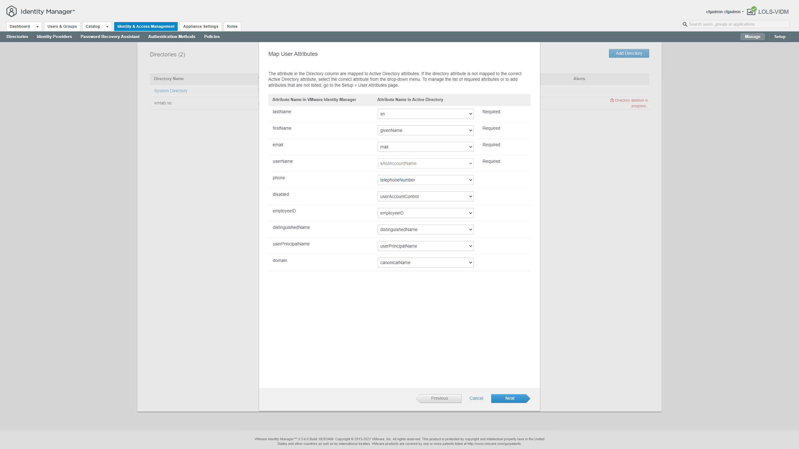Click the Directories (2) heading
Image resolution: width=799 pixels, height=449 pixels.
click(167, 55)
